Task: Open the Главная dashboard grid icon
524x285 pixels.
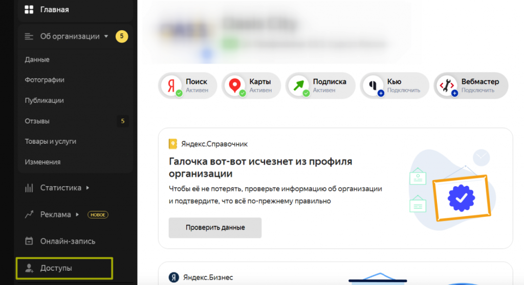Action: (x=29, y=10)
